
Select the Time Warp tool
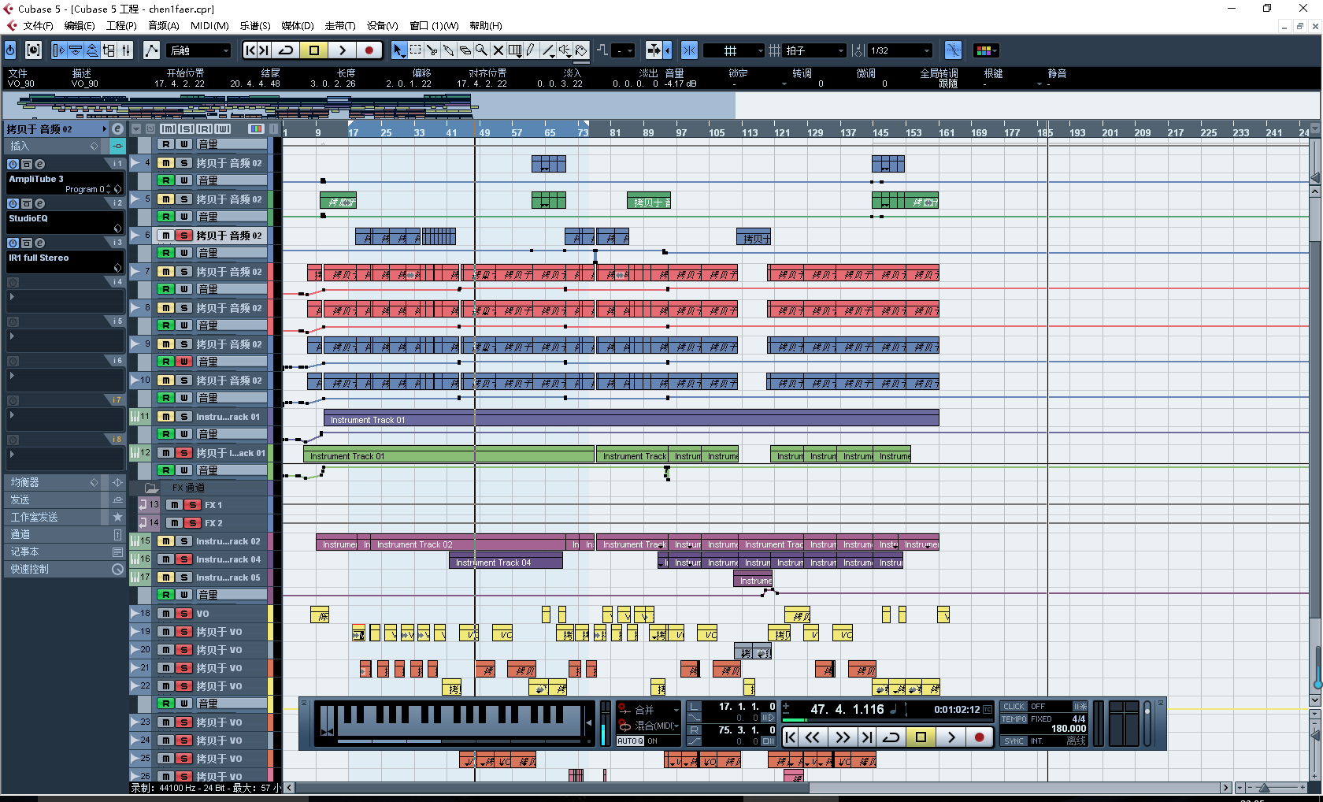pos(514,50)
